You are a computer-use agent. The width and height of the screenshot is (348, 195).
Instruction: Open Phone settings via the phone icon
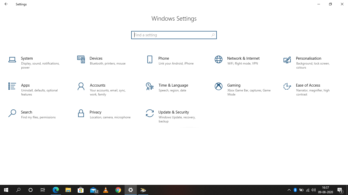[150, 59]
